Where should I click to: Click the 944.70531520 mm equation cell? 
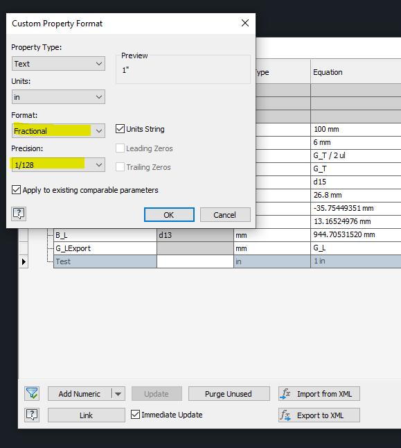coord(356,235)
